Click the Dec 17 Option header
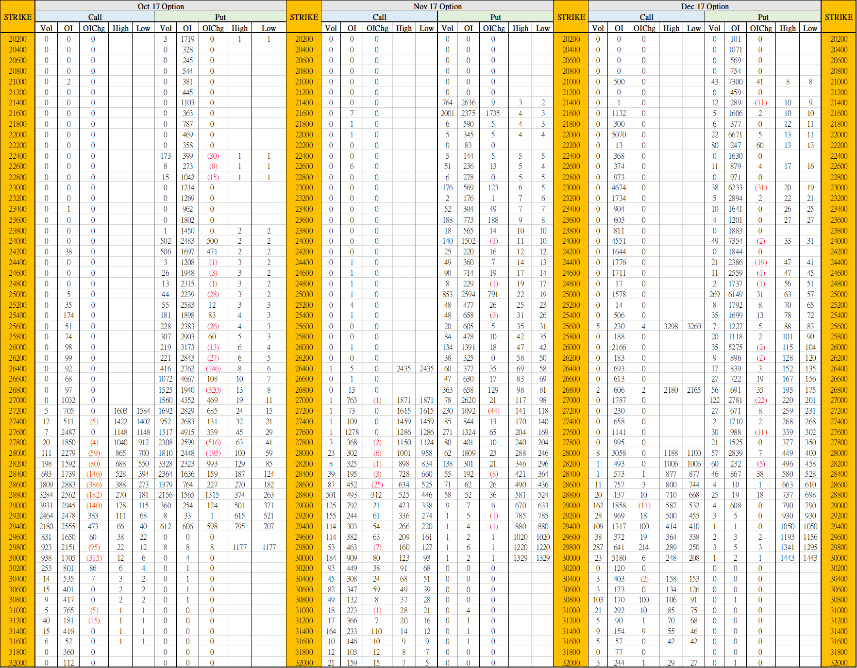This screenshot has height=668, width=857. [705, 6]
